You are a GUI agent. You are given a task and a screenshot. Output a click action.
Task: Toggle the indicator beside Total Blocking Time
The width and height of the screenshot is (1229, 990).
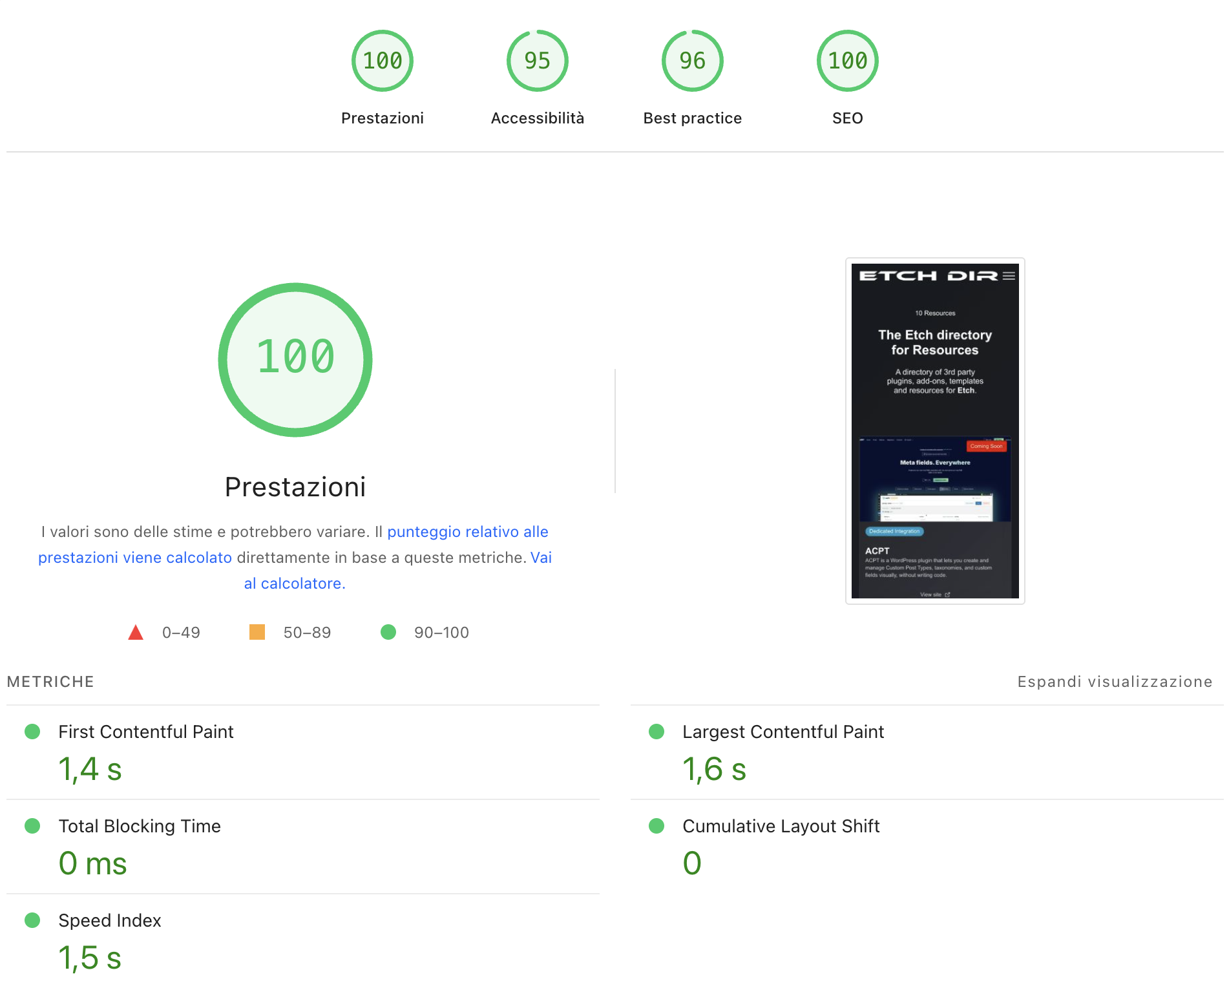[32, 826]
